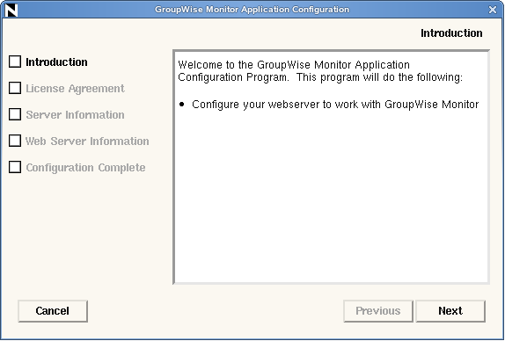Screen dimensions: 505x341
Task: Close the GroupWise Monitor configuration window
Action: (x=493, y=10)
